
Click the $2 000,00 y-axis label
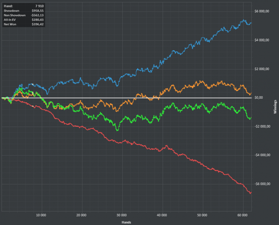coord(262,69)
